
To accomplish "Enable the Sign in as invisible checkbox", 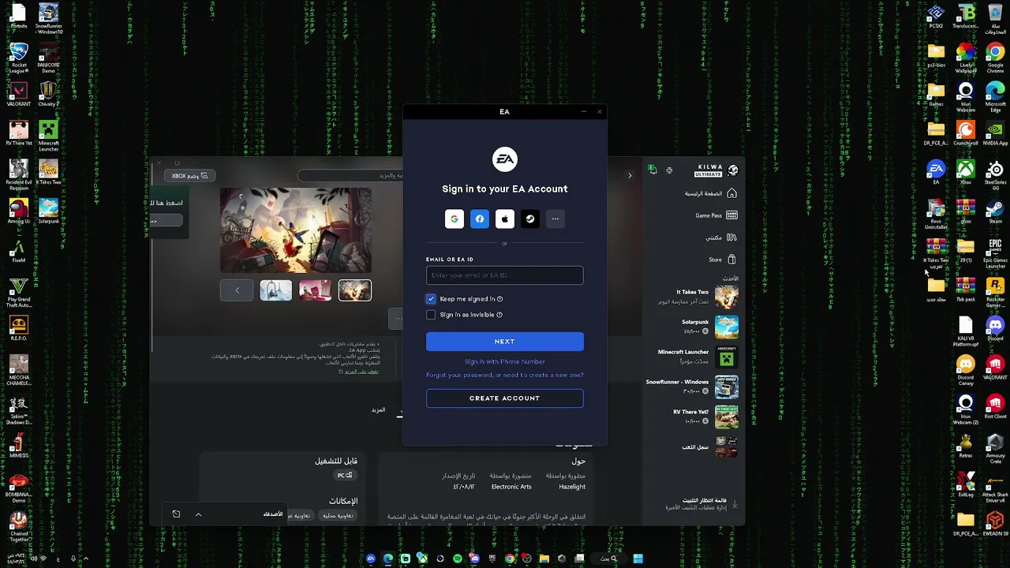I will [431, 315].
